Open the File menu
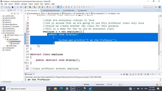Viewport: 162px width, 91px height. (2, 4)
